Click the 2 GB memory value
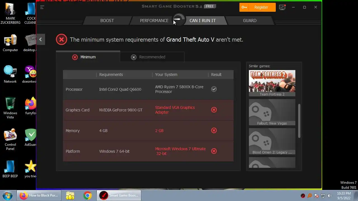 click(x=159, y=131)
